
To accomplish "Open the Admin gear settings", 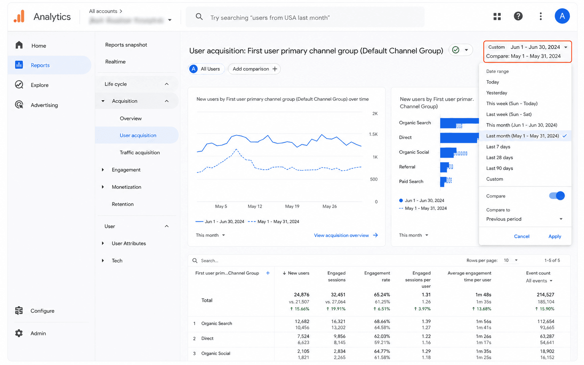I will 19,333.
